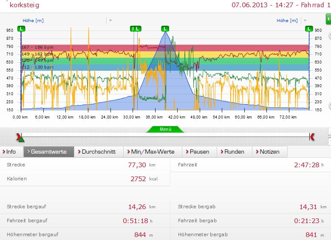The width and height of the screenshot is (331, 240).
Task: Expand the green Menü tab
Action: click(x=165, y=129)
